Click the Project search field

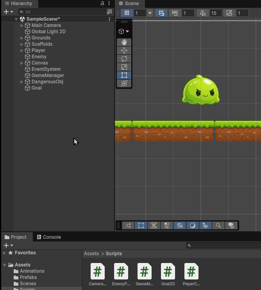click(223, 246)
